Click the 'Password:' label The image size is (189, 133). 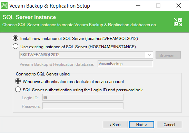tap(31, 106)
